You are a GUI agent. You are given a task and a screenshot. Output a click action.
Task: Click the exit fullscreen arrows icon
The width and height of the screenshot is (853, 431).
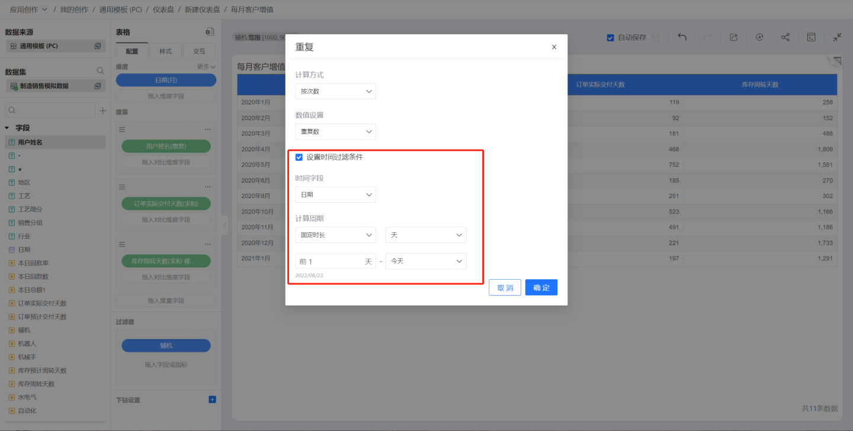click(837, 37)
